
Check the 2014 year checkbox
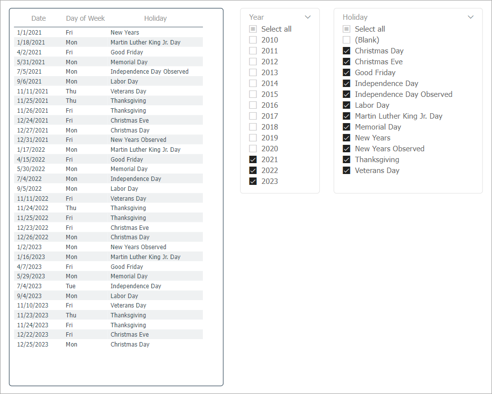click(253, 84)
